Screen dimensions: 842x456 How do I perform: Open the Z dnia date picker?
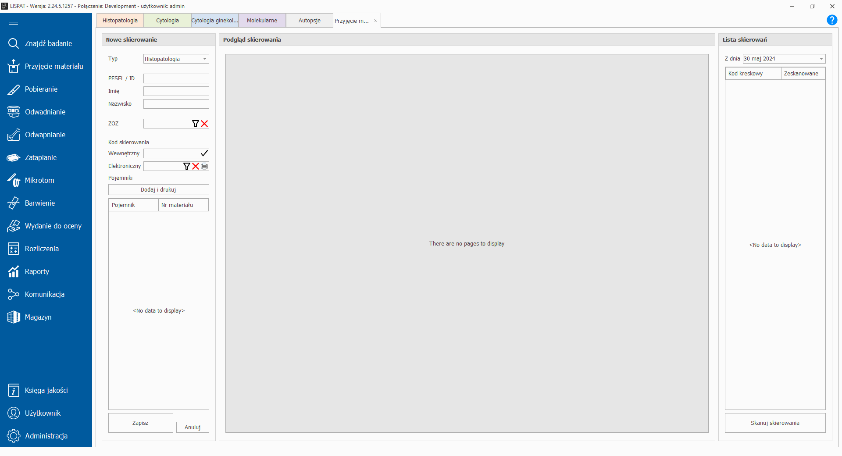click(x=821, y=59)
